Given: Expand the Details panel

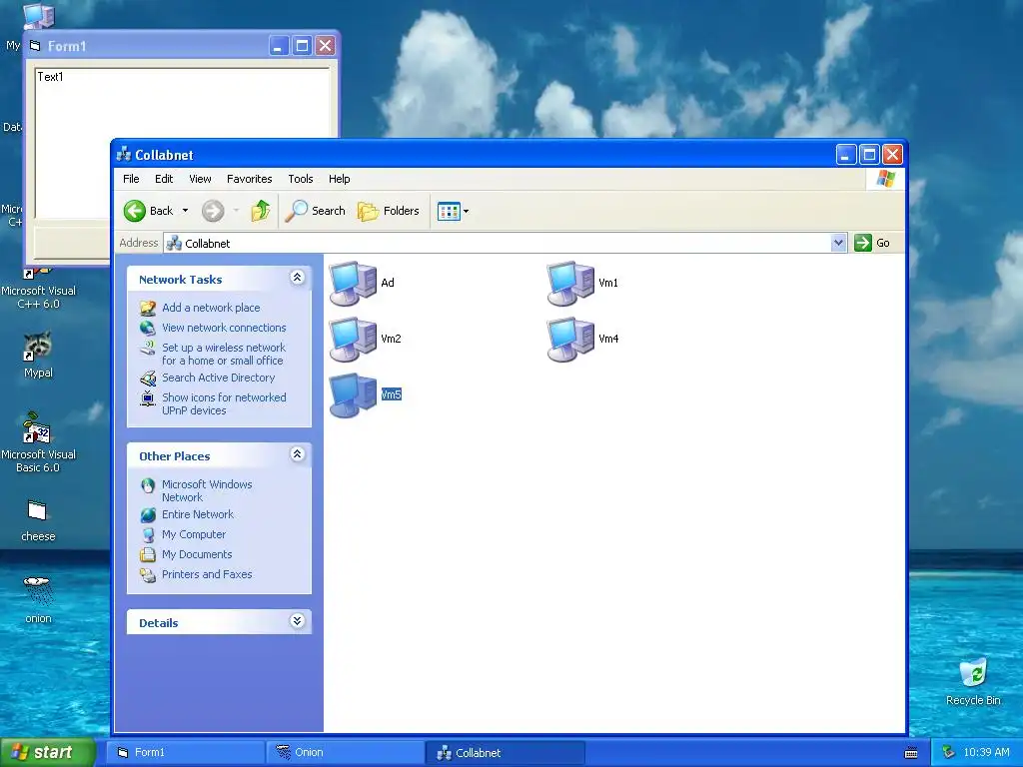Looking at the screenshot, I should coord(297,621).
